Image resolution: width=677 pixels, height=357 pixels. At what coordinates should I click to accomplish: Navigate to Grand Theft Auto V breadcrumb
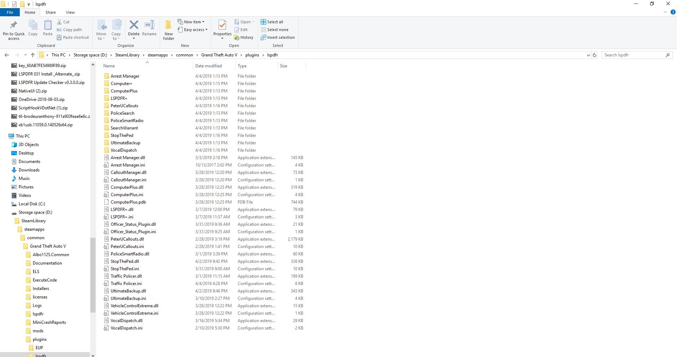pos(219,55)
